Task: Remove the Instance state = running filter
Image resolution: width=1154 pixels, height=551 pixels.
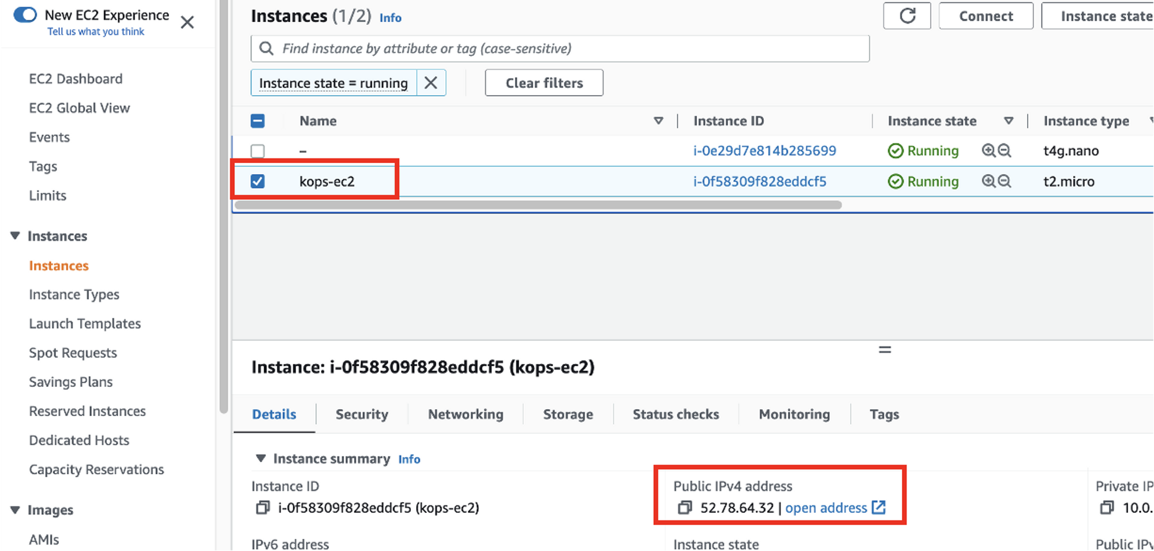Action: [430, 83]
